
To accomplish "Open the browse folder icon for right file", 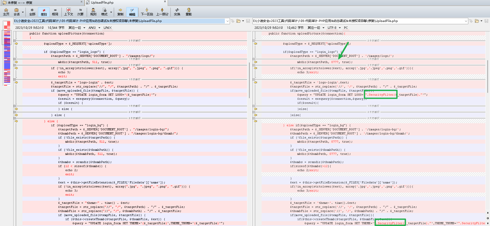I will coord(477,21).
